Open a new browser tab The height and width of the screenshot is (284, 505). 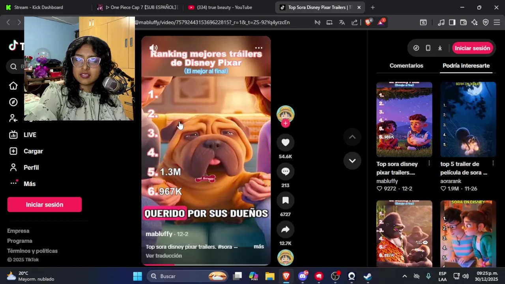pyautogui.click(x=372, y=7)
